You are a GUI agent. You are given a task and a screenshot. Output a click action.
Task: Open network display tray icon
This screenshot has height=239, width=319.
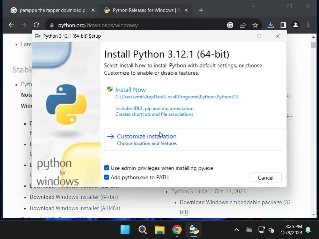pos(261,230)
